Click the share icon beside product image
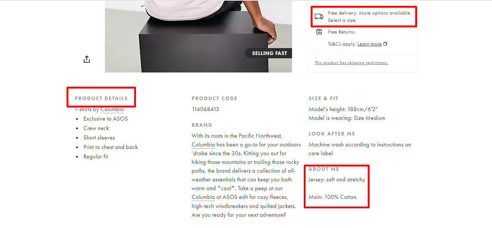 point(87,59)
